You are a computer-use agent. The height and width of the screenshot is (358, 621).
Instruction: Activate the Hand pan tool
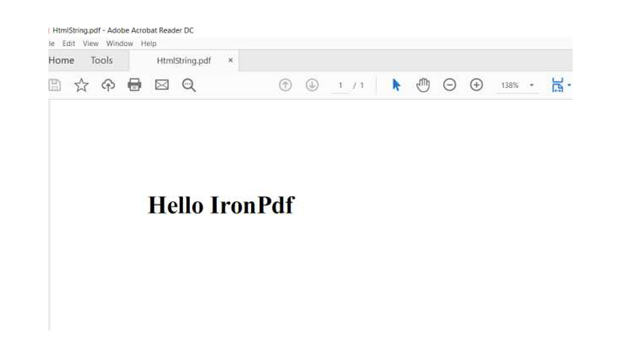click(x=423, y=85)
